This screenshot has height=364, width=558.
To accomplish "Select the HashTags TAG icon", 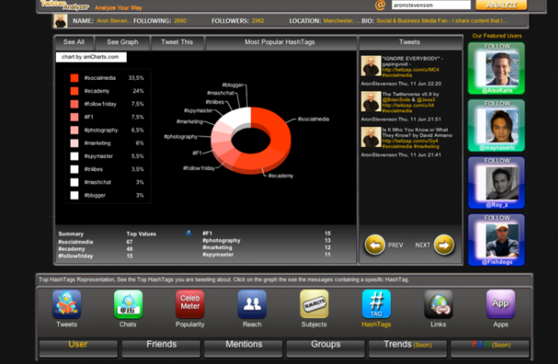I will point(376,304).
